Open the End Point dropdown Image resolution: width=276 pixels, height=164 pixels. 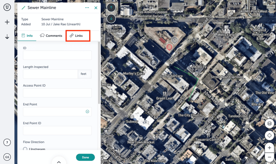click(57, 111)
